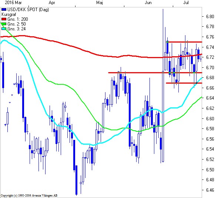Click the red Gns. 1: 200 swatch
The image size is (215, 198).
click(x=4, y=19)
